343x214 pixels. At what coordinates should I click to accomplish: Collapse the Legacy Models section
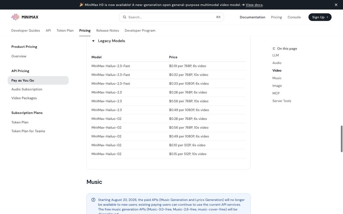[93, 41]
